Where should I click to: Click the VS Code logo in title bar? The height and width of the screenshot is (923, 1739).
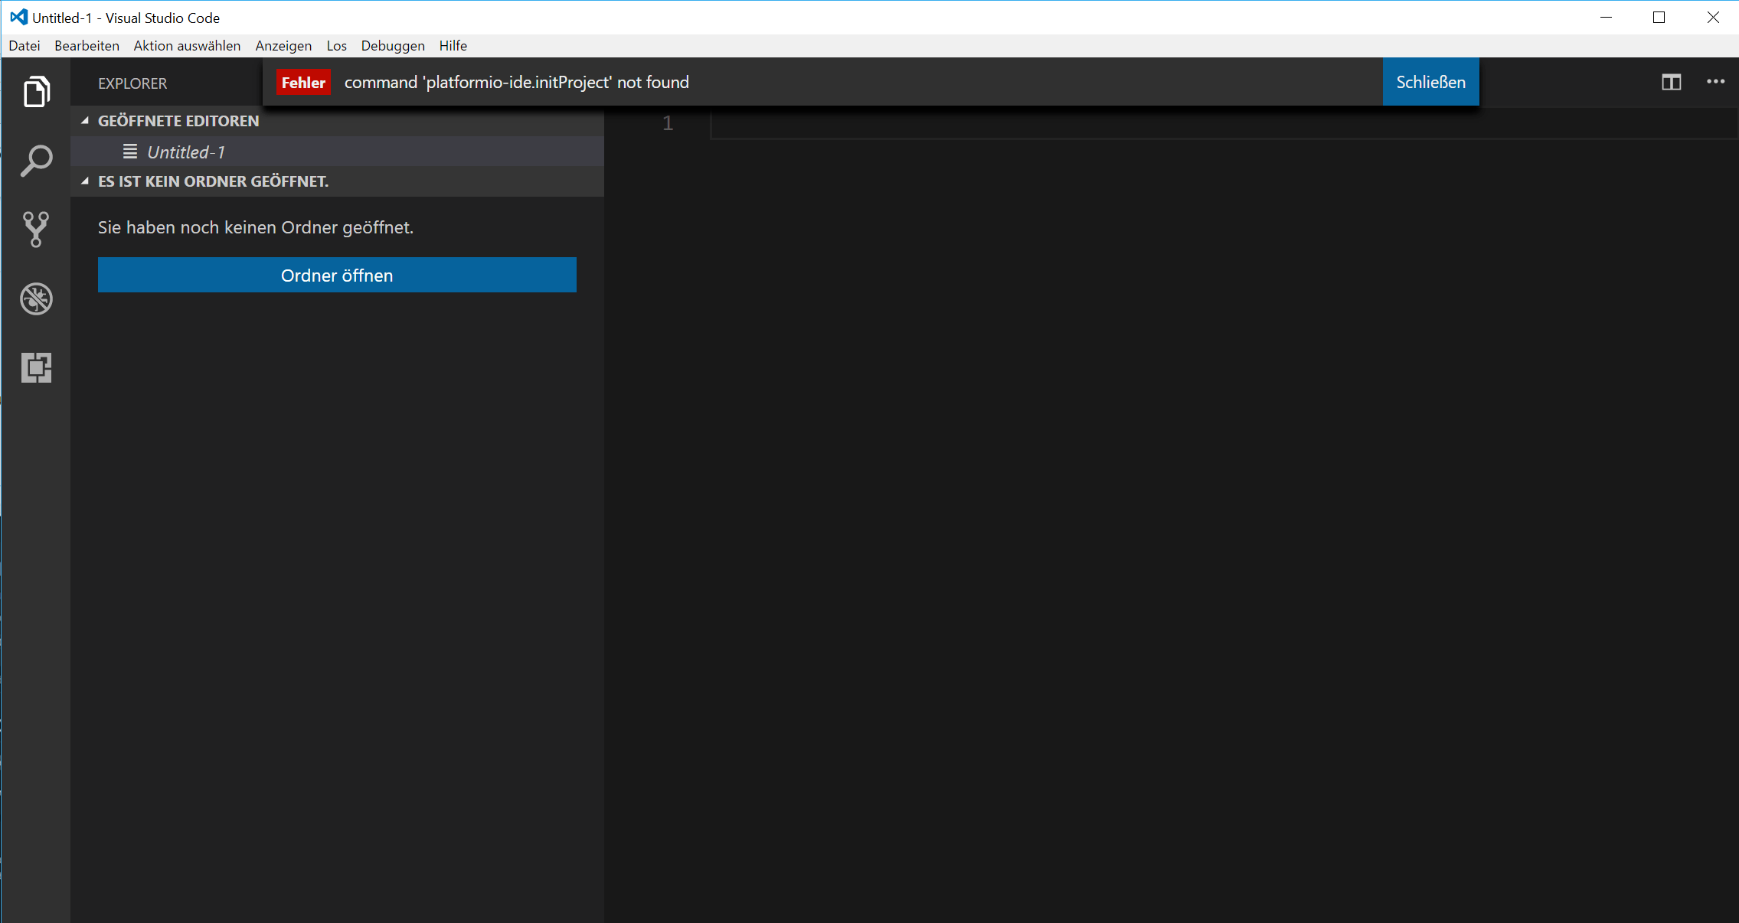point(18,17)
